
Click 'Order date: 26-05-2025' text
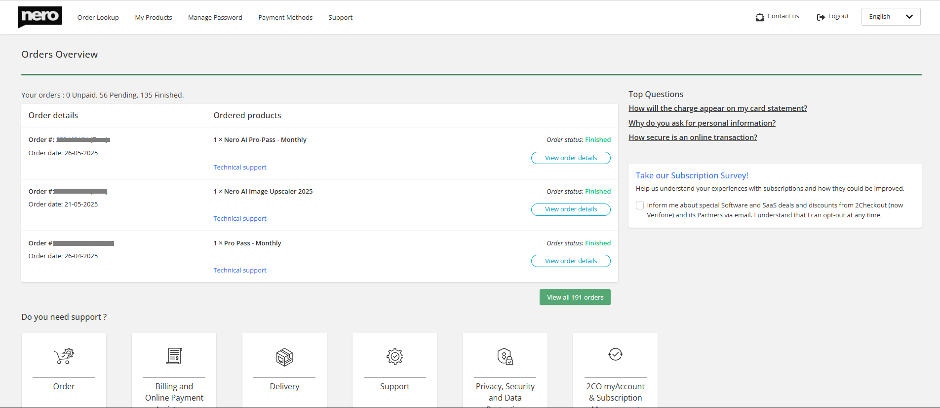pyautogui.click(x=63, y=153)
